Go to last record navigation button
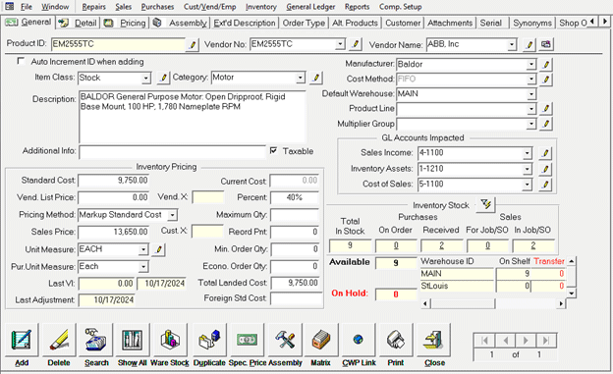The image size is (613, 374). (x=546, y=341)
